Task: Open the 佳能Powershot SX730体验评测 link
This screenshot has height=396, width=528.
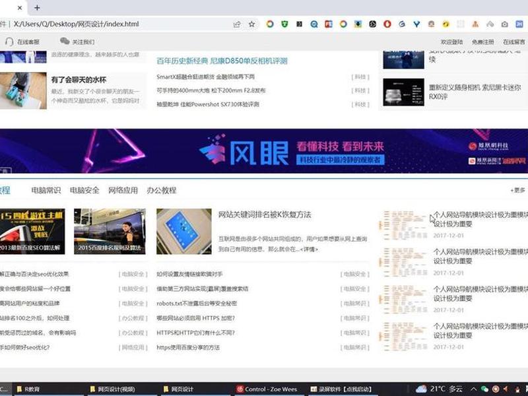Action: [208, 104]
